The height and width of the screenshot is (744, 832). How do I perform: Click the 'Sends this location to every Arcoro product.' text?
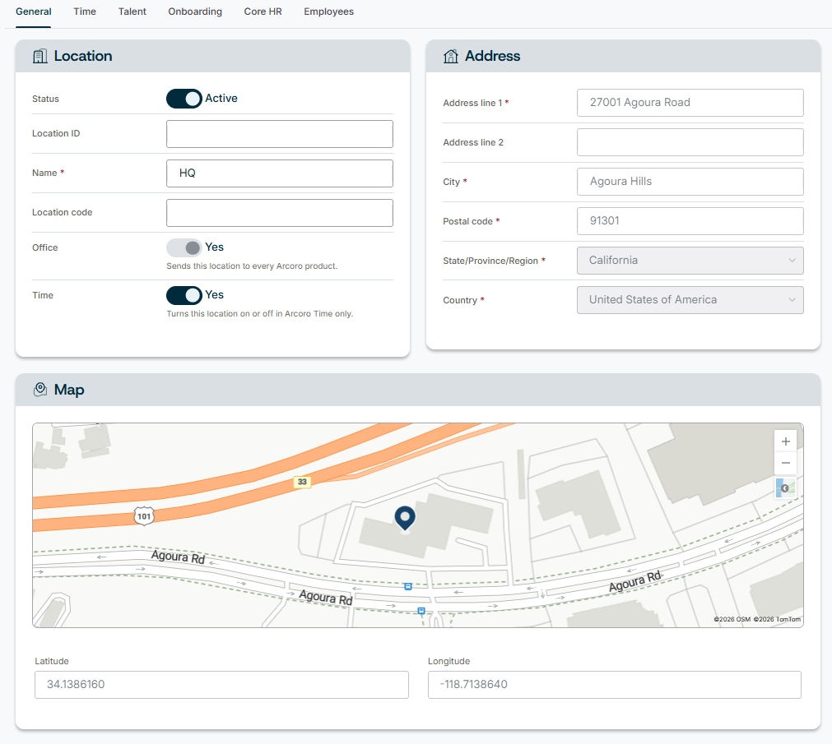[252, 266]
